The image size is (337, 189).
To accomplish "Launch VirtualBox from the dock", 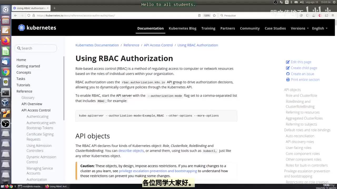I will [6, 103].
